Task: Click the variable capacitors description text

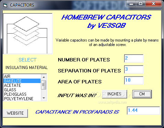Action: (107, 43)
